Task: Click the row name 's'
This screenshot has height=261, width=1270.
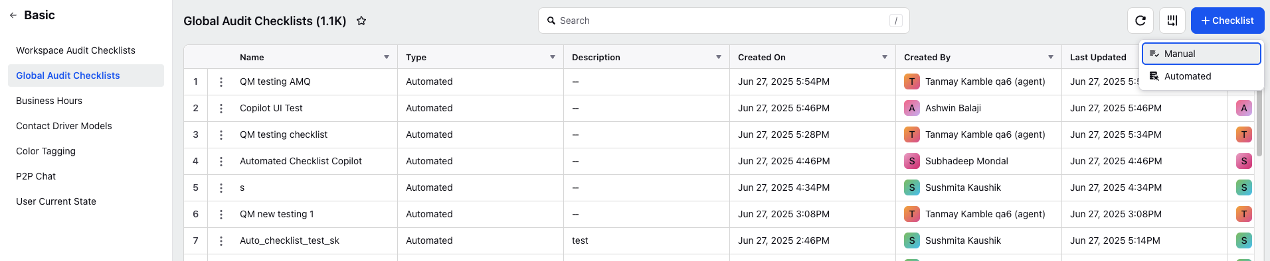Action: click(242, 187)
